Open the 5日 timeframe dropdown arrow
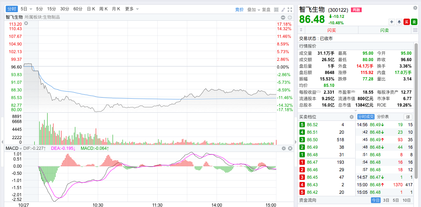This screenshot has width=421, height=207. point(31,9)
